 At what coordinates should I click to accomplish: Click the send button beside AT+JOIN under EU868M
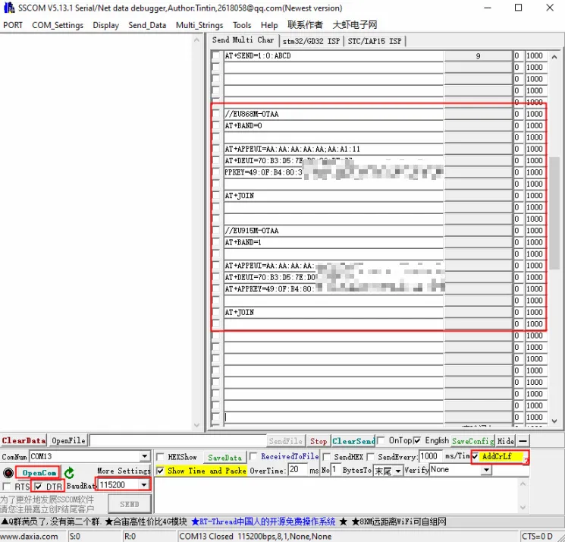(x=478, y=196)
